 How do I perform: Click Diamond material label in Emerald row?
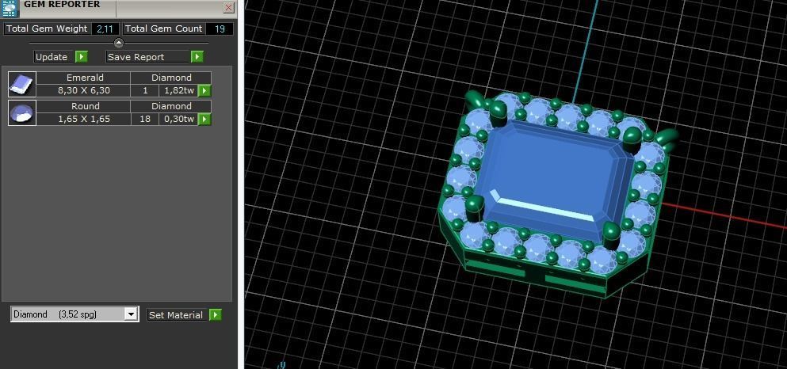(171, 78)
